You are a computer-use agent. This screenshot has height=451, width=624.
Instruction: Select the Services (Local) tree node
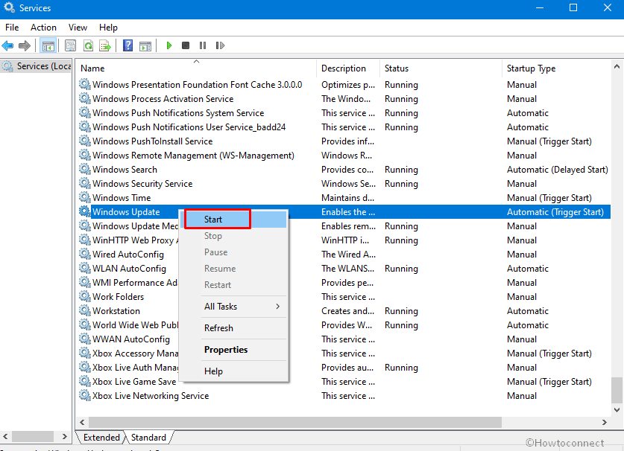[37, 66]
